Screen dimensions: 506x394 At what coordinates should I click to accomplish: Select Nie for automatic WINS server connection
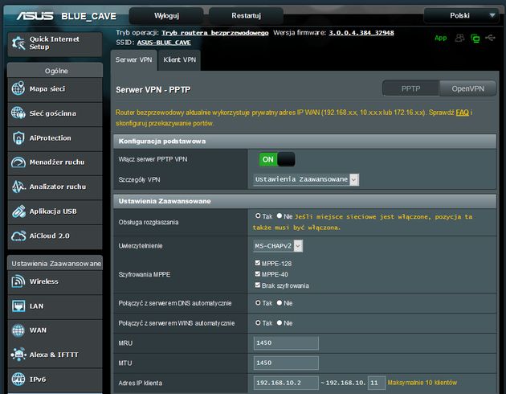pos(280,322)
